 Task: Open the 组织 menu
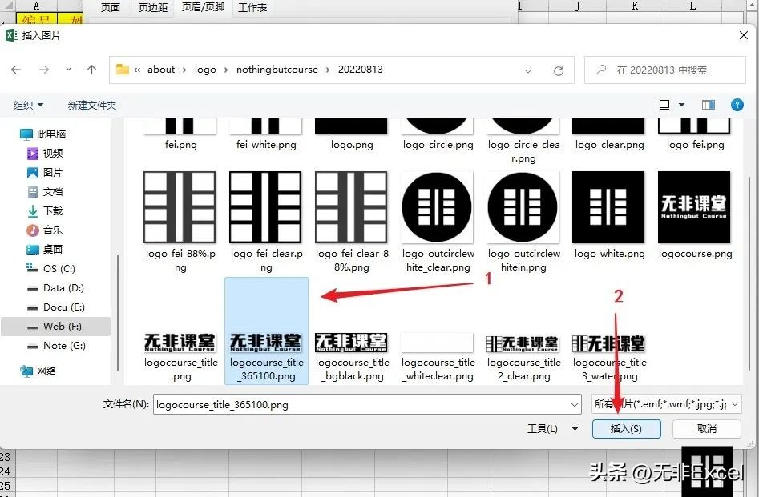coord(28,105)
